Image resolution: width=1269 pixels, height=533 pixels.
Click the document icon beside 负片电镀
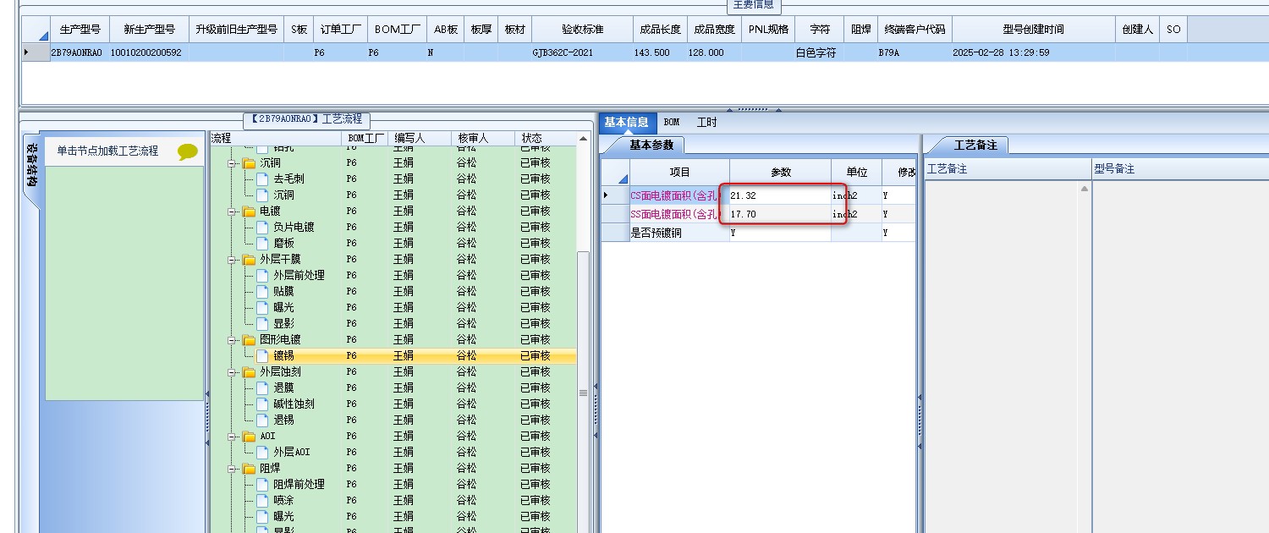[x=262, y=228]
